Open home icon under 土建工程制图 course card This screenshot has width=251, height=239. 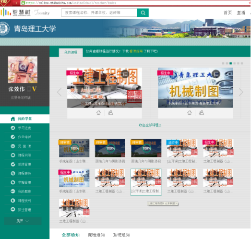[98, 113]
